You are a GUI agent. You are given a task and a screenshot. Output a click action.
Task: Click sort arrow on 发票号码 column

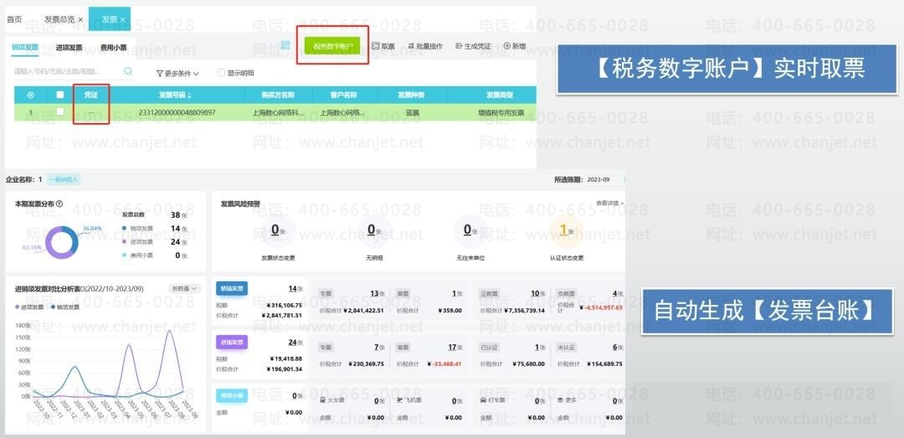(x=189, y=95)
